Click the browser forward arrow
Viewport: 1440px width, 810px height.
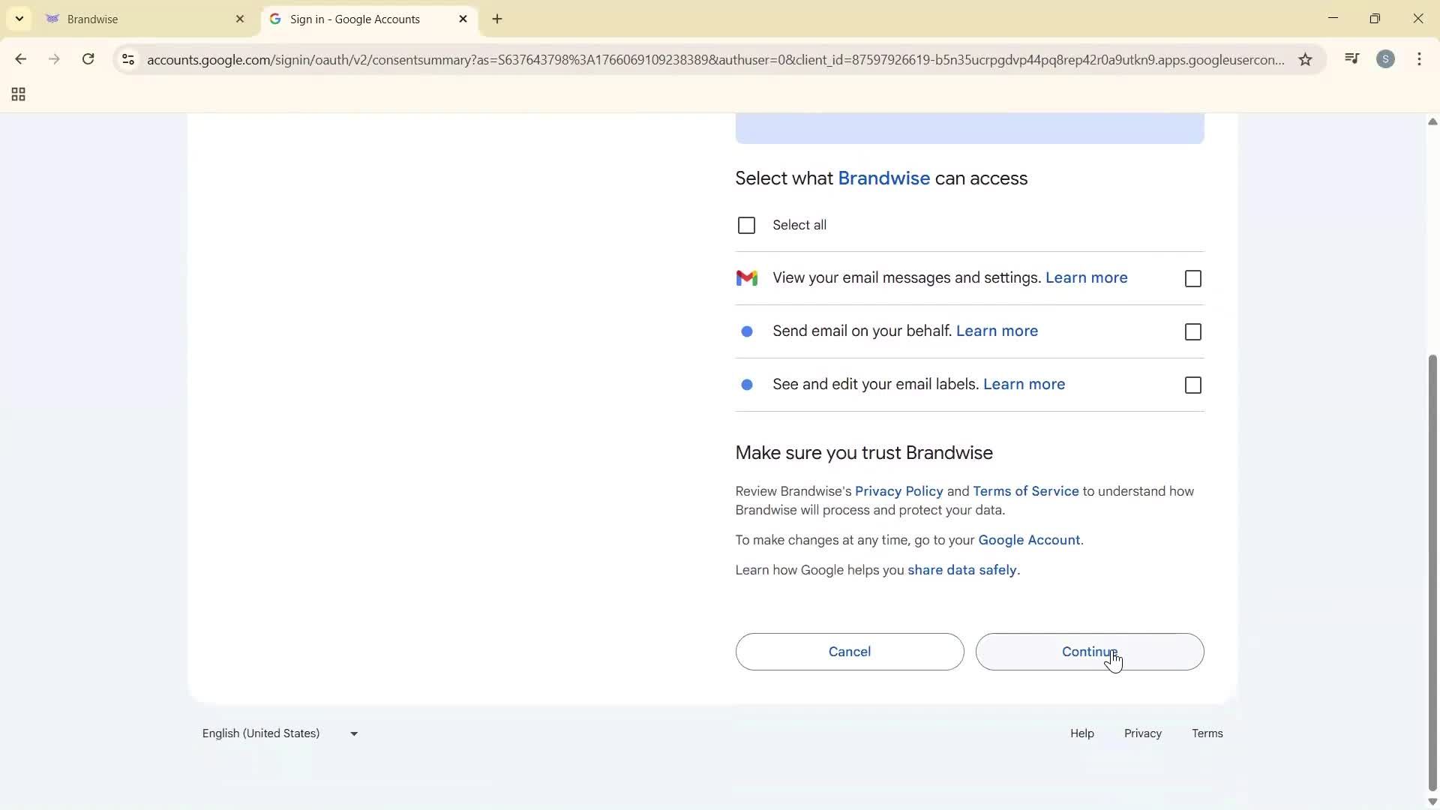[54, 59]
